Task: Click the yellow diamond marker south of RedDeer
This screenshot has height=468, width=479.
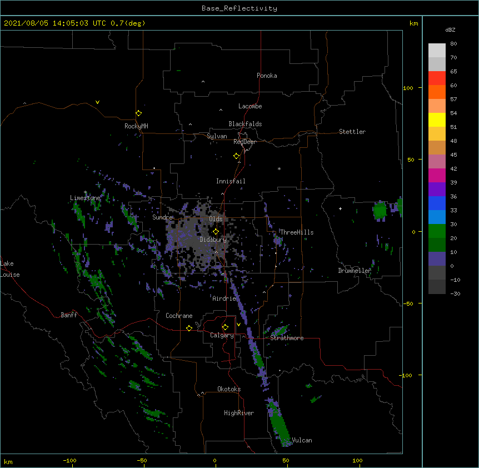Action: [x=236, y=156]
